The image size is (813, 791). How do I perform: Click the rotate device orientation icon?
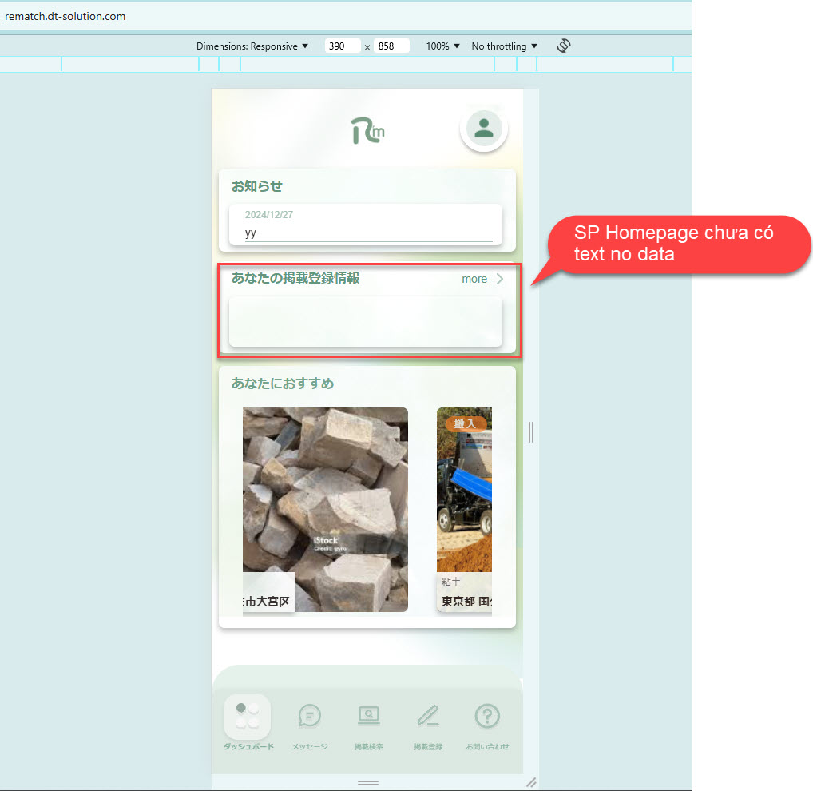[563, 46]
